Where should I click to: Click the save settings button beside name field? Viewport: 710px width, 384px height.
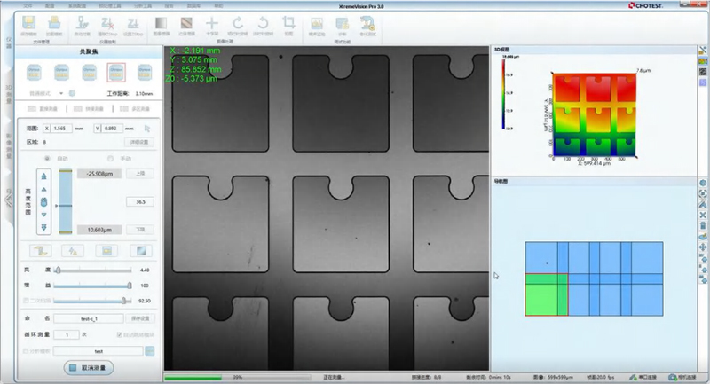[x=142, y=318]
